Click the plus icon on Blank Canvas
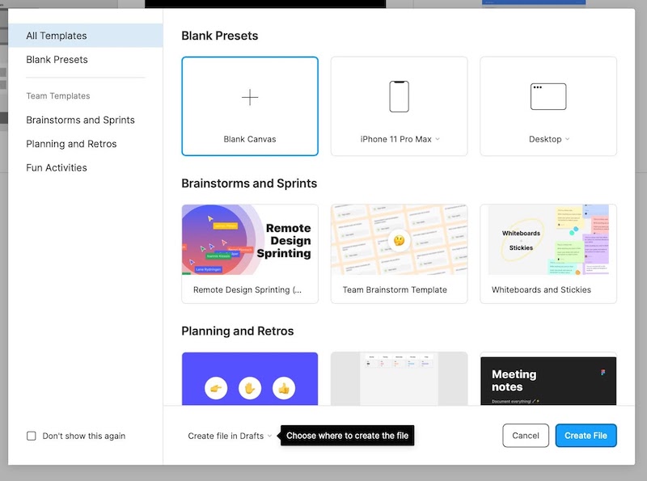Image resolution: width=647 pixels, height=481 pixels. click(x=250, y=98)
